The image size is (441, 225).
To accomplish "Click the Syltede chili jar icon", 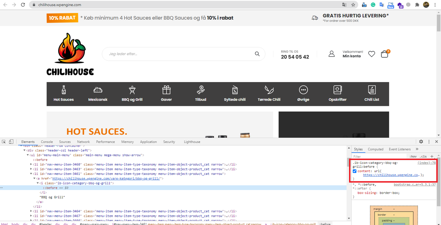I will 235,90.
